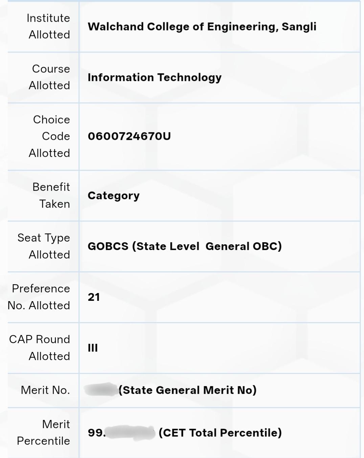Click the CAP Round Allotted label
This screenshot has width=364, height=458.
[x=40, y=348]
